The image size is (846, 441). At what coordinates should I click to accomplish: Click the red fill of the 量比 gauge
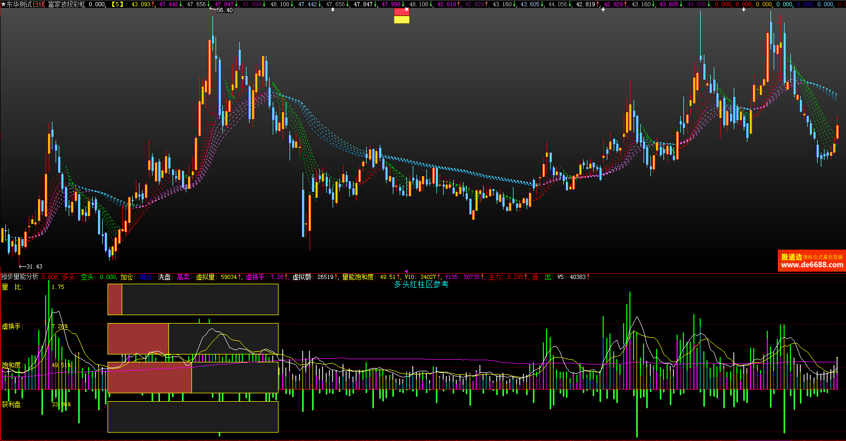tap(114, 299)
